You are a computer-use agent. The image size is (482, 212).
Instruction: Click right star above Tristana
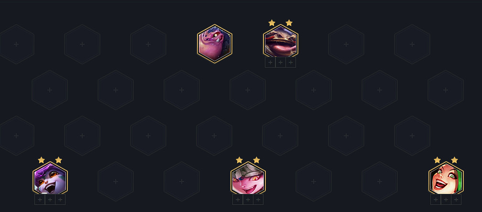pos(256,160)
